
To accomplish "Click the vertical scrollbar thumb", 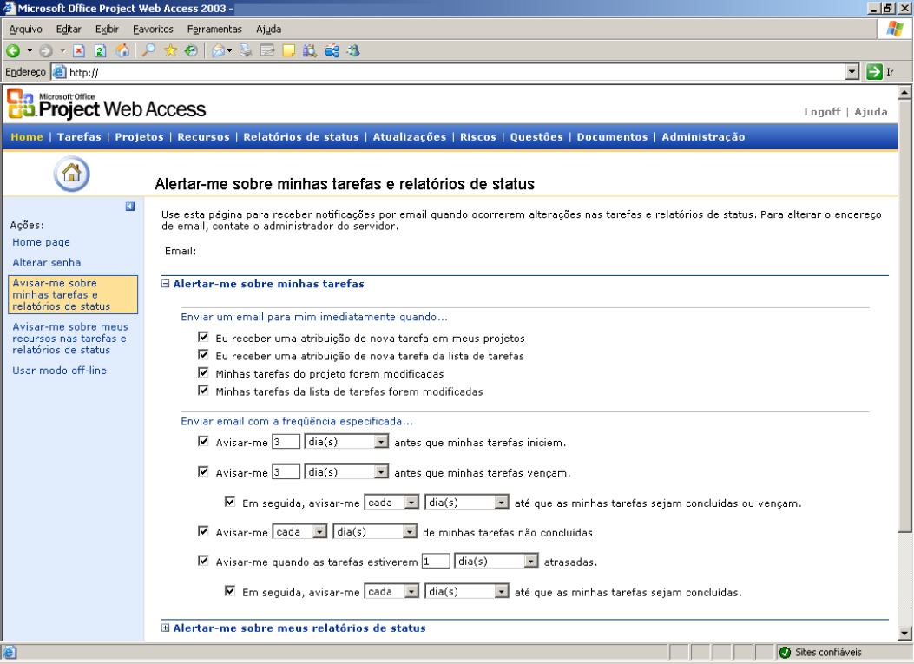I will coord(904,315).
